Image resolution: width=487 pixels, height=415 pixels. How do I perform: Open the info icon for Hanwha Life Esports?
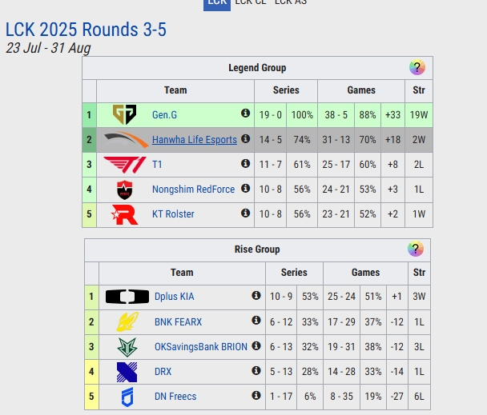tap(245, 138)
